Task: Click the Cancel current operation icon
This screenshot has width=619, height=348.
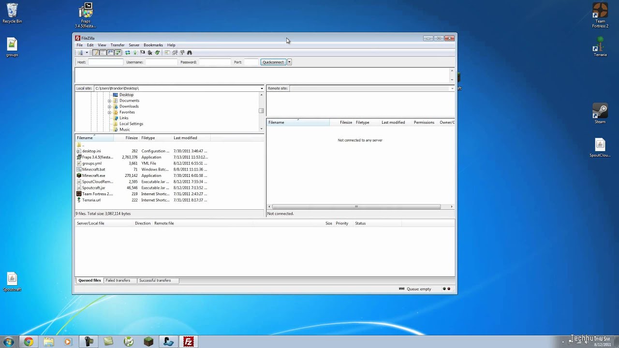Action: pyautogui.click(x=142, y=53)
